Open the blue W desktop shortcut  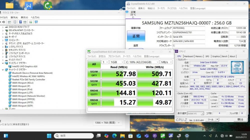click(x=29, y=6)
